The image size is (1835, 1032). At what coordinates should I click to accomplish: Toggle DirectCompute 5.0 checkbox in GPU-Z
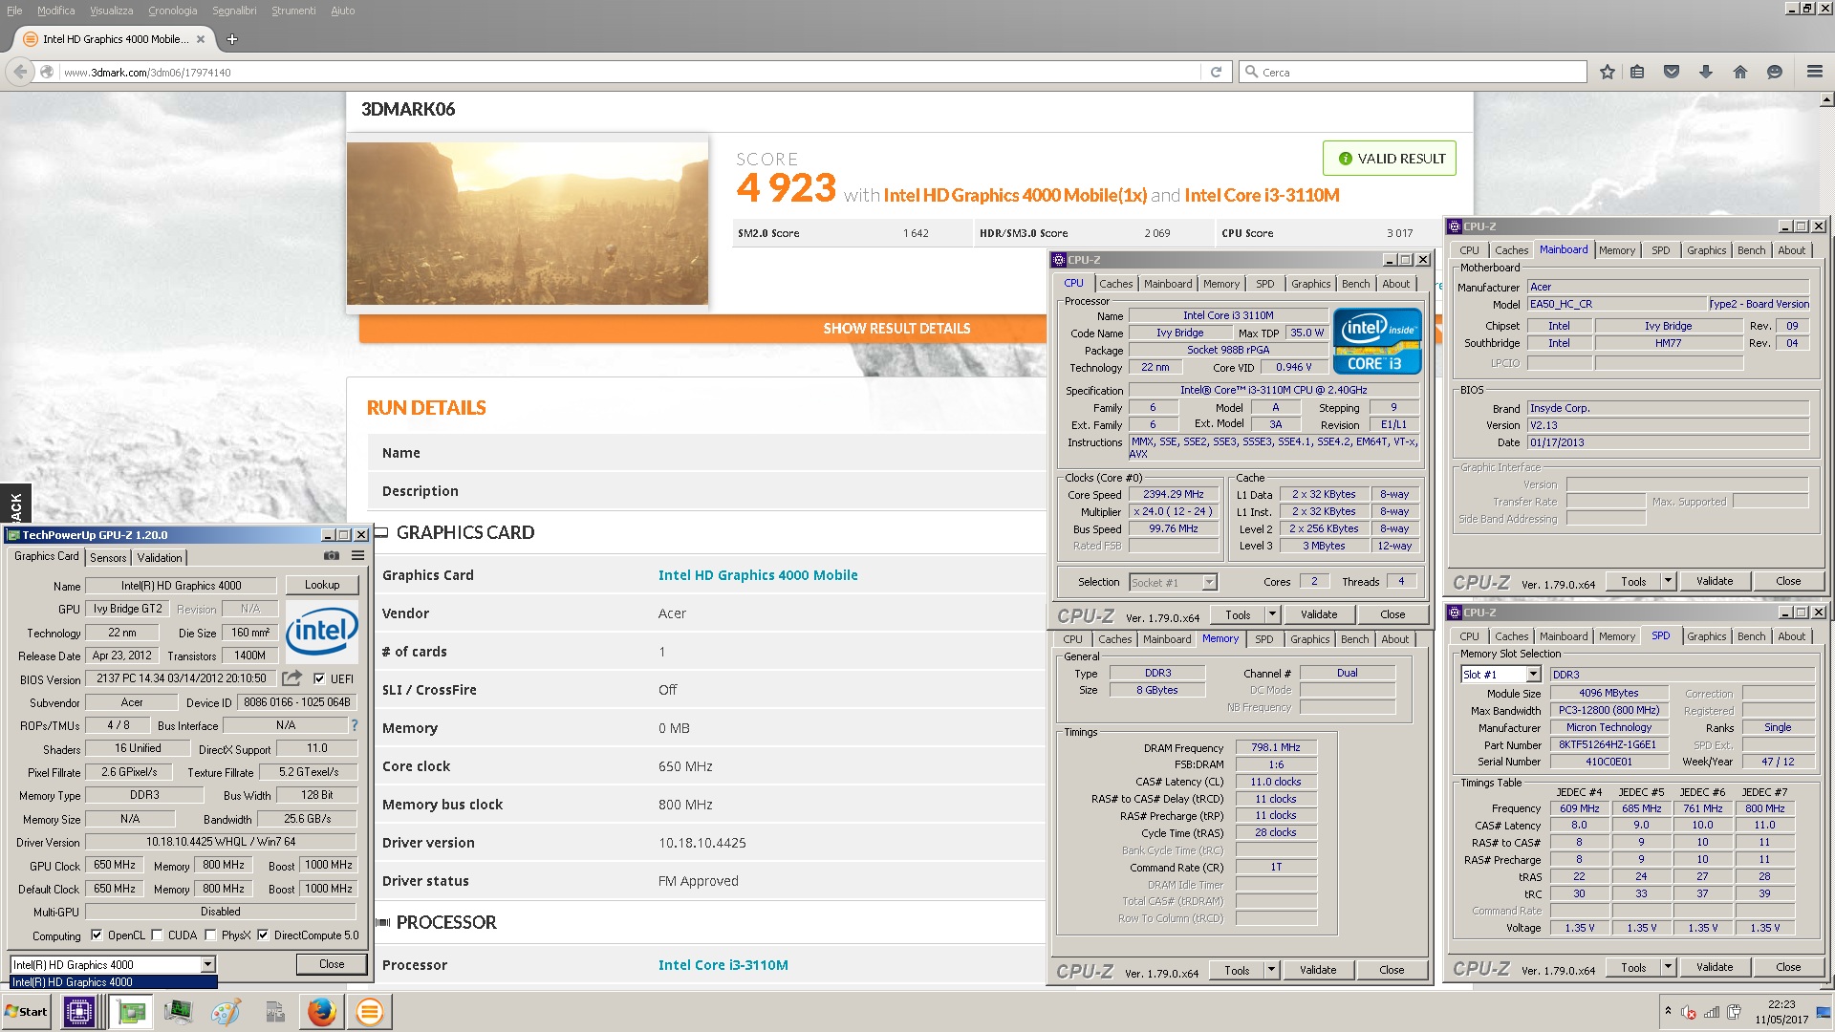point(263,935)
